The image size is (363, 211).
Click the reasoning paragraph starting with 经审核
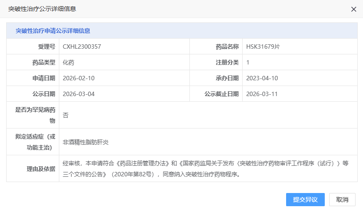pyautogui.click(x=205, y=168)
